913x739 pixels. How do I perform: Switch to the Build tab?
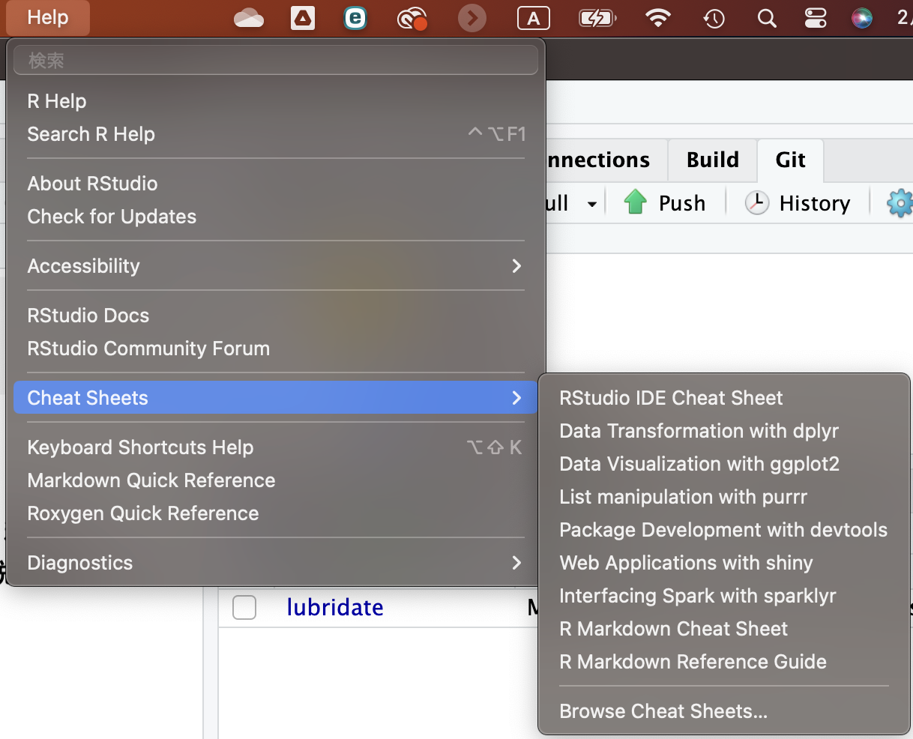tap(713, 160)
